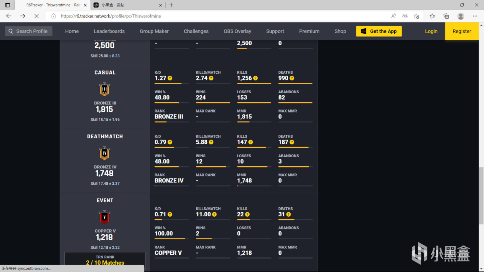484x272 pixels.
Task: Click the Casual Win % progress bar
Action: pos(172,103)
